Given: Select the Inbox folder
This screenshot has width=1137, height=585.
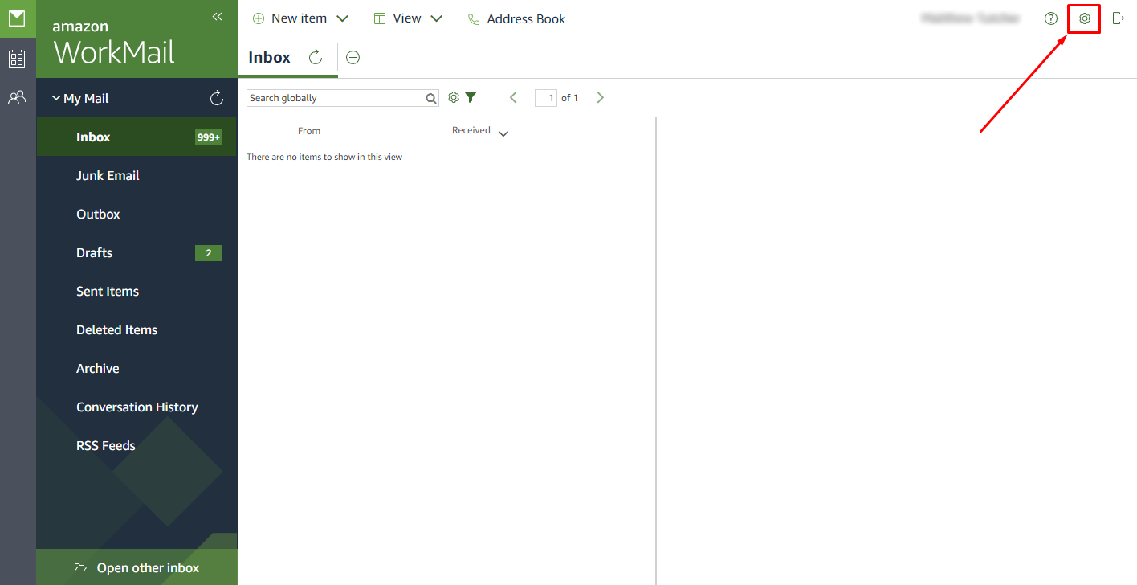Looking at the screenshot, I should coord(137,137).
